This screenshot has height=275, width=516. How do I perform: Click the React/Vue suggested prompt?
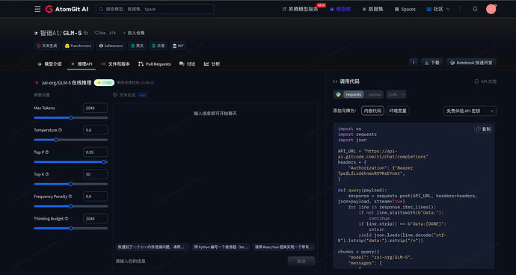[284, 247]
